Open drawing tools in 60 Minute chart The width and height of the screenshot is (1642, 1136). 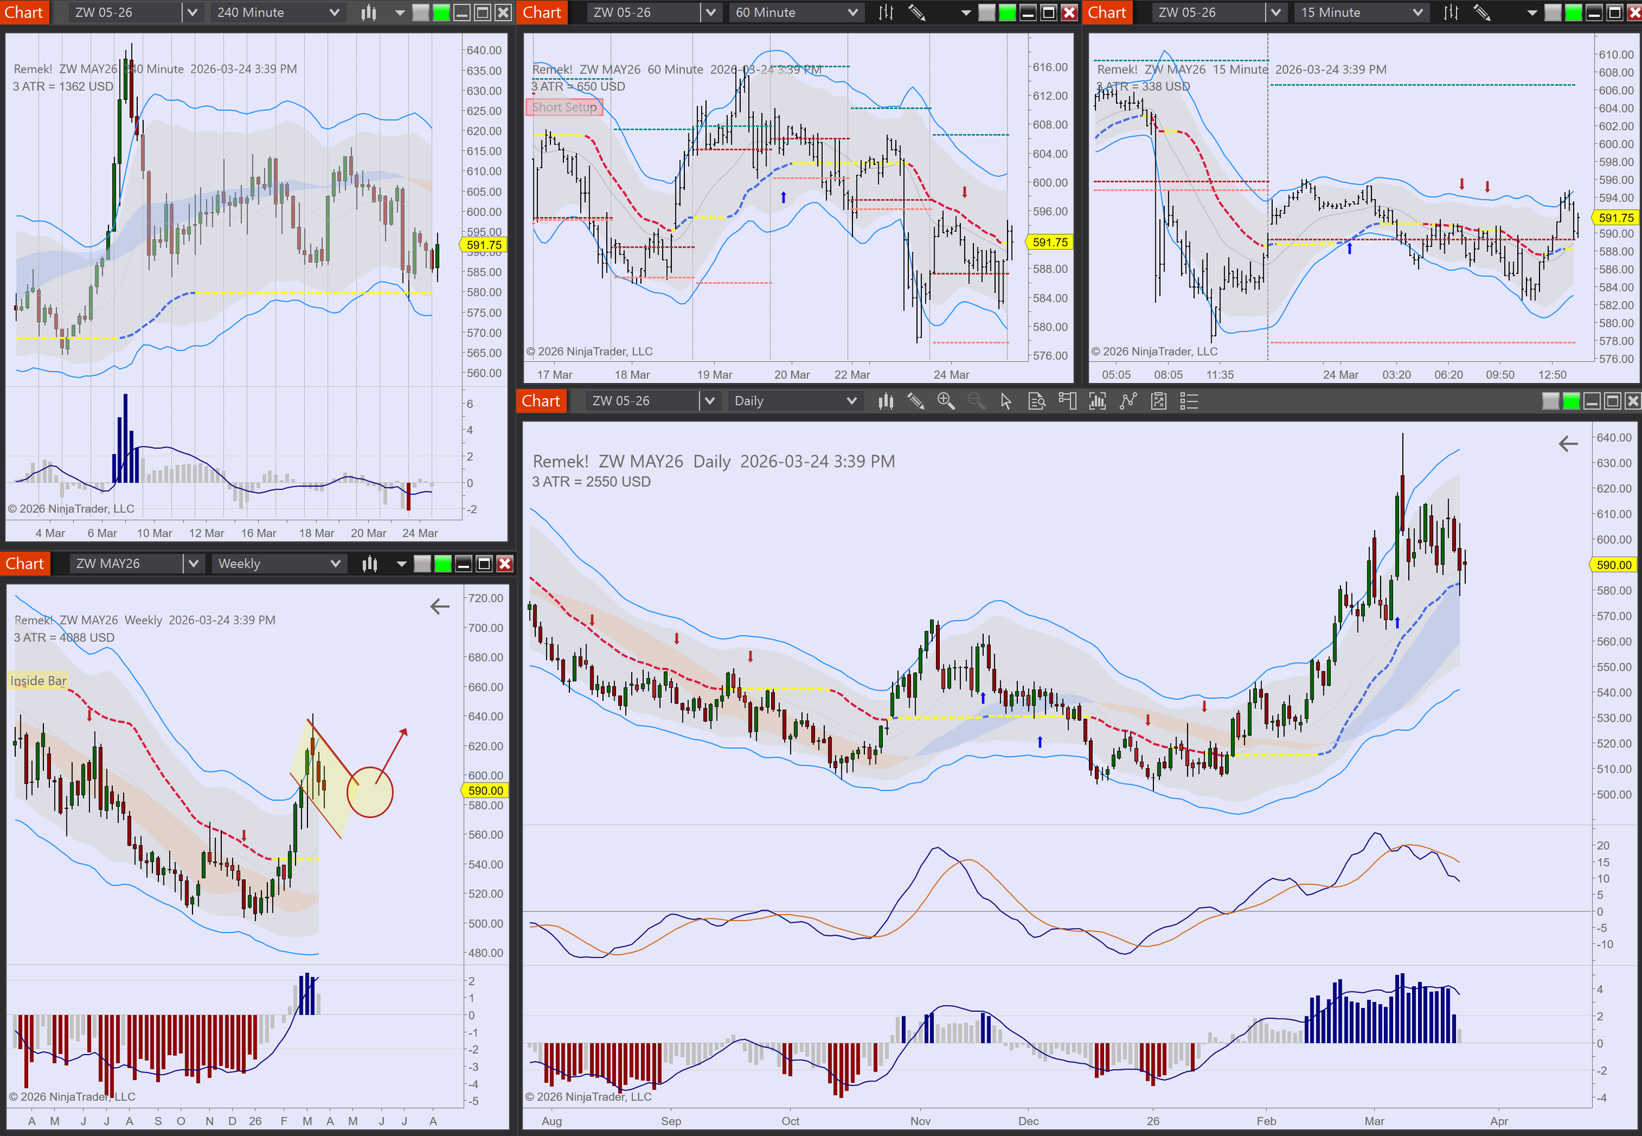pos(917,12)
